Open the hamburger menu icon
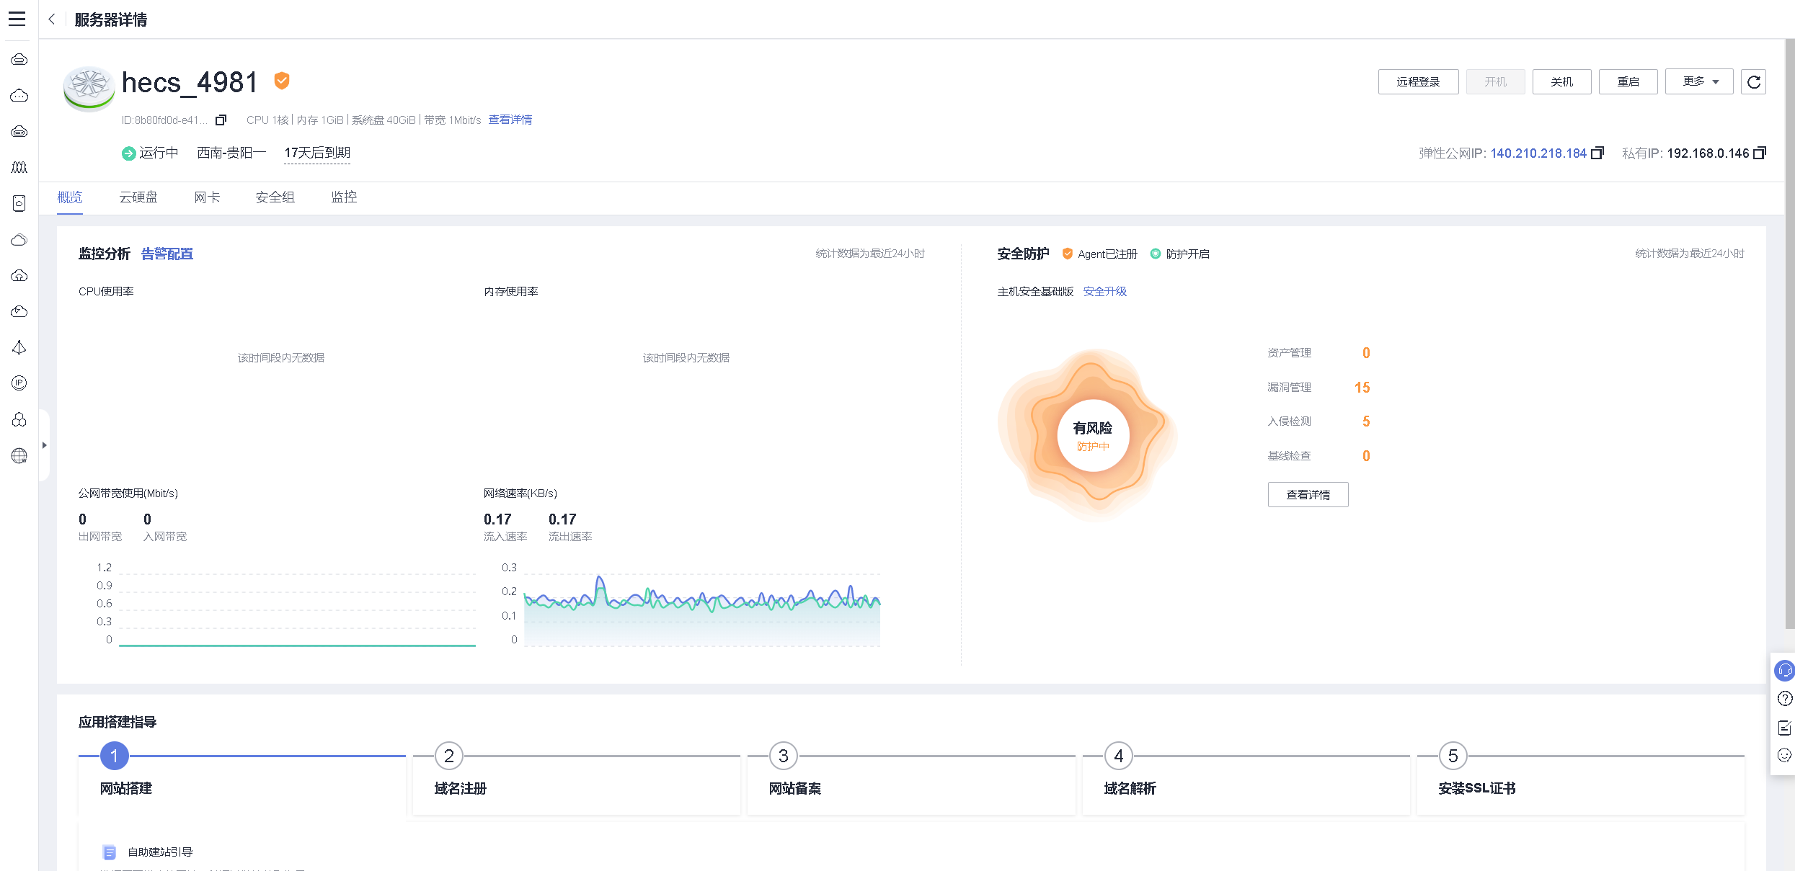The image size is (1795, 871). (x=17, y=19)
